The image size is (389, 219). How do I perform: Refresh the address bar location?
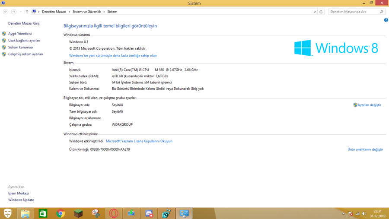pos(321,12)
